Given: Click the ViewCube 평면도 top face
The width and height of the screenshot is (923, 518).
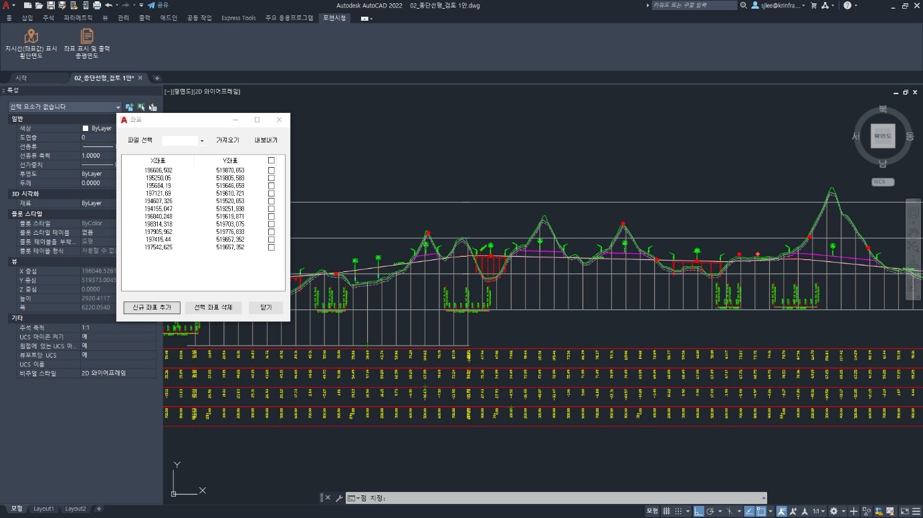Looking at the screenshot, I should 883,136.
